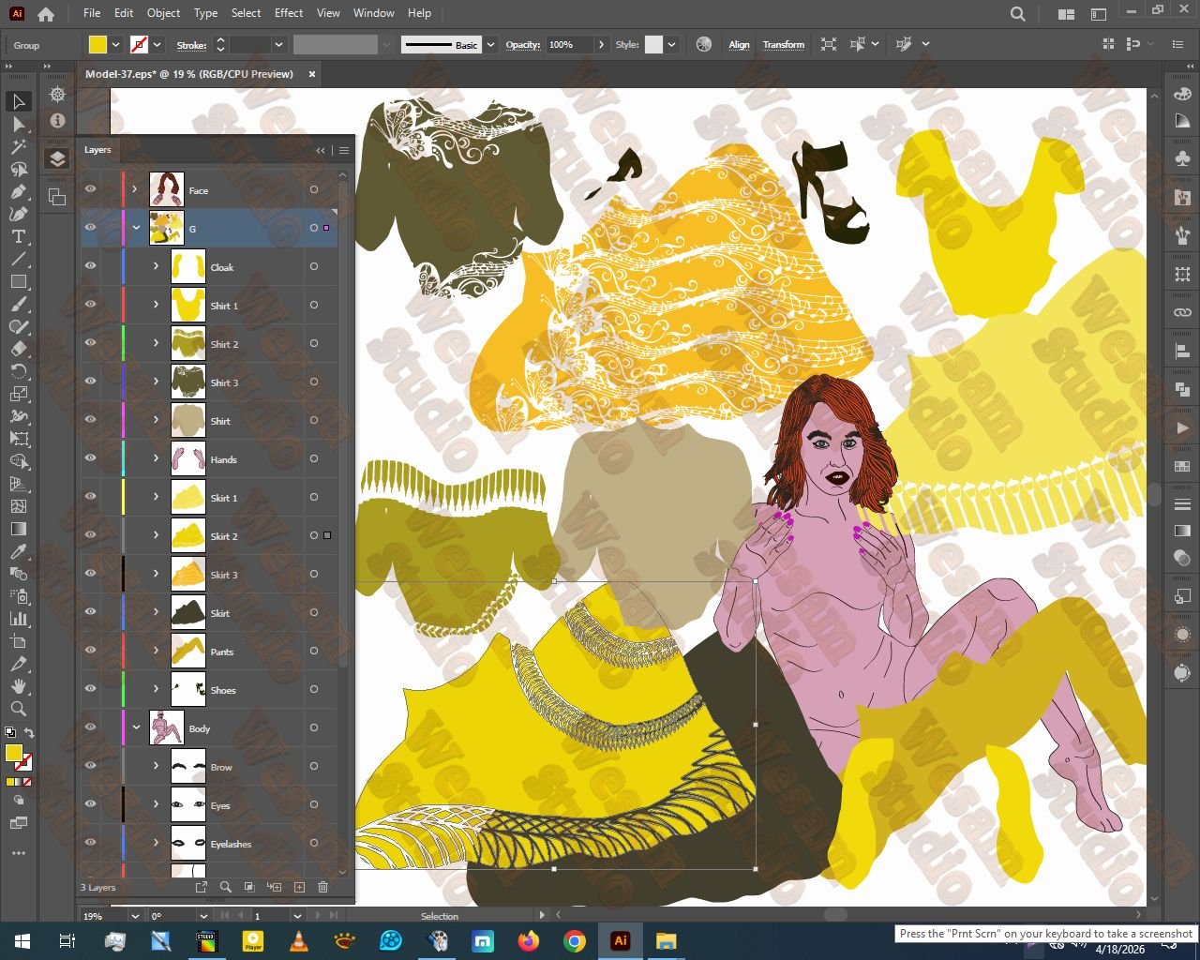Open the Recolor Artwork icon
The height and width of the screenshot is (960, 1200).
[704, 44]
